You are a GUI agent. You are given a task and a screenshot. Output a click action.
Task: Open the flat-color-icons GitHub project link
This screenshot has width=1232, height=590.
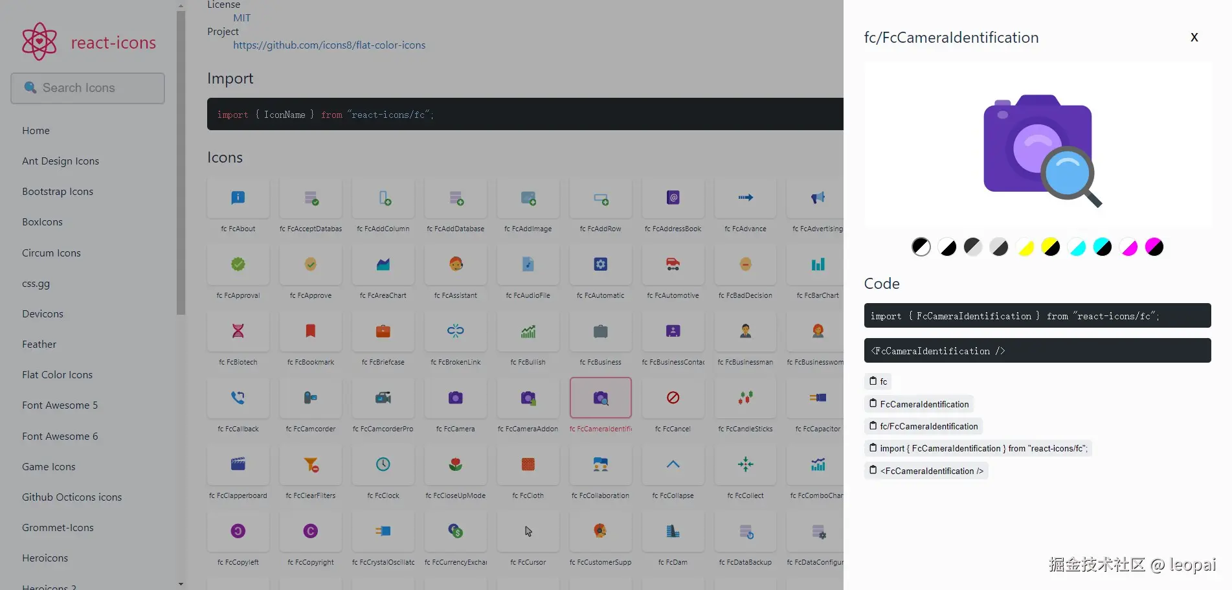click(329, 45)
